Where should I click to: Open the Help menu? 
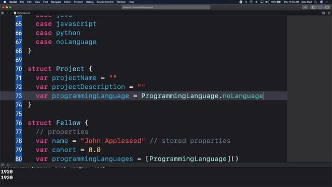(131, 2)
